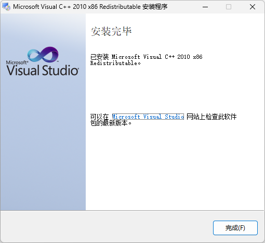The image size is (265, 243).
Task: Click the greyed-out maximize button
Action: point(229,7)
